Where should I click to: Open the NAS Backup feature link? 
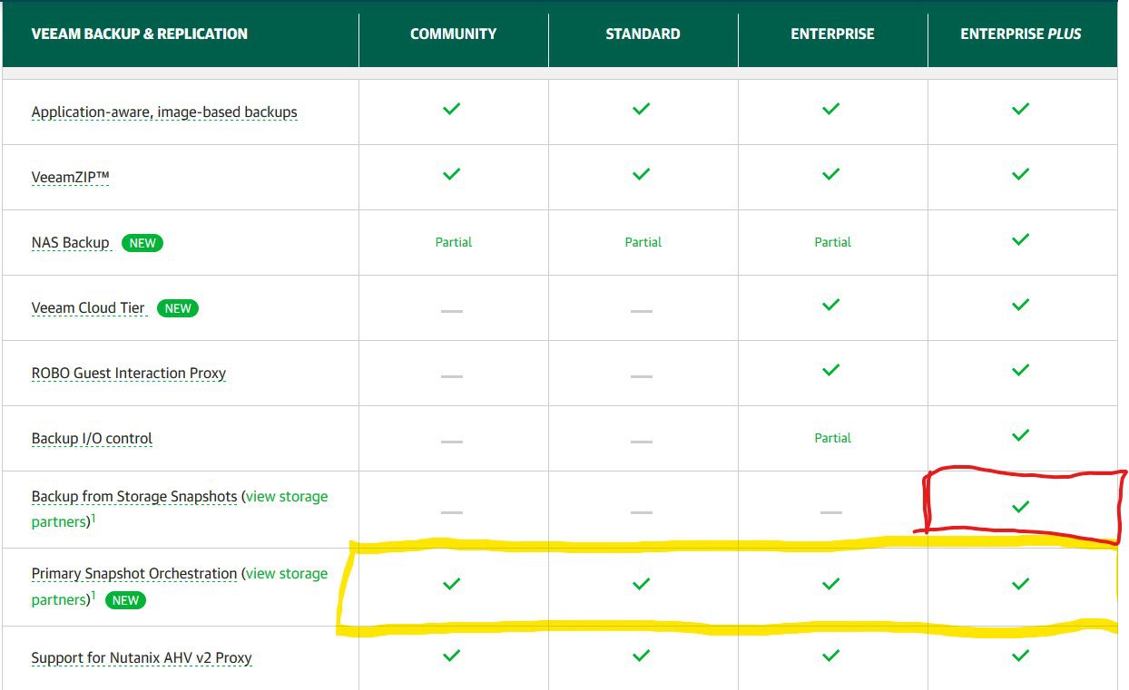71,243
